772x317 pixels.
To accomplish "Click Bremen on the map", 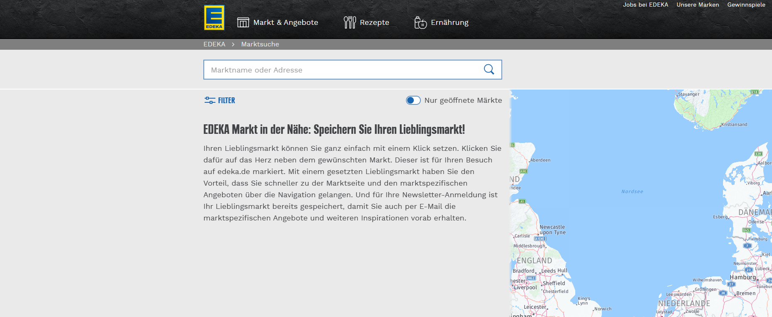I will (x=746, y=293).
